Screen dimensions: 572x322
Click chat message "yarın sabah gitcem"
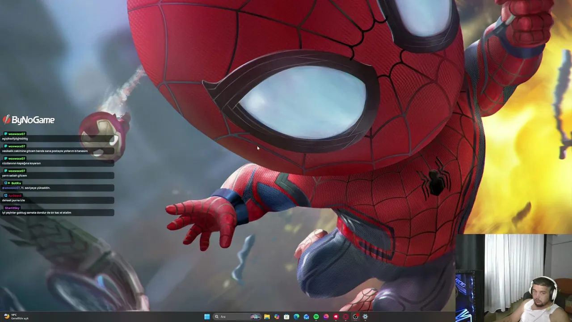point(14,176)
